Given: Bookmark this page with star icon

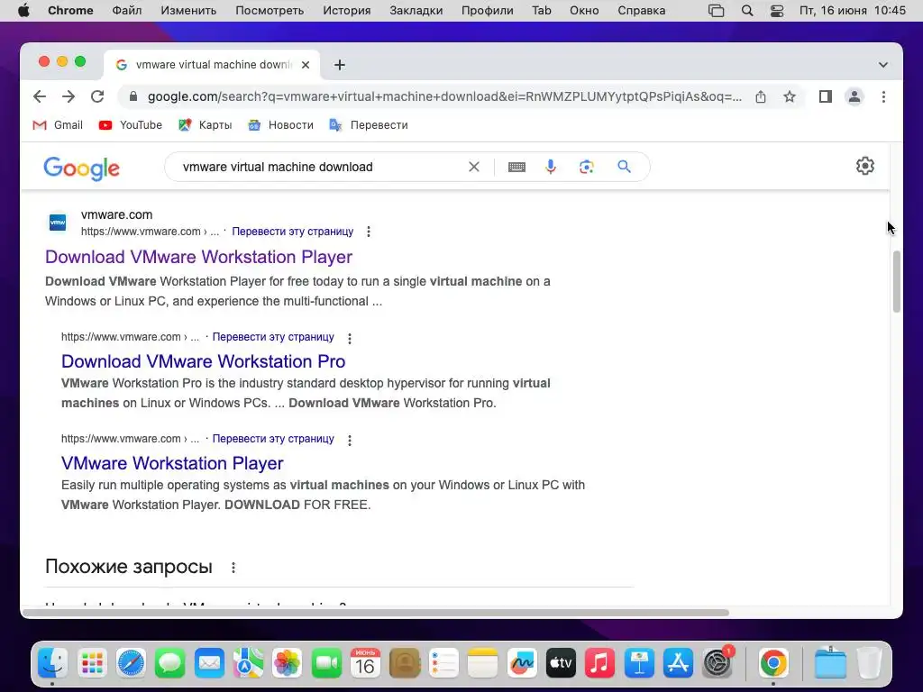Looking at the screenshot, I should pyautogui.click(x=790, y=96).
